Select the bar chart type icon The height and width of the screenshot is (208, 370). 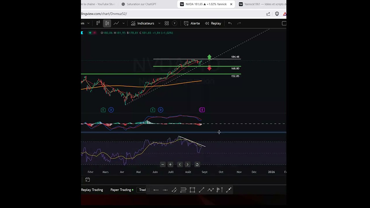click(98, 23)
